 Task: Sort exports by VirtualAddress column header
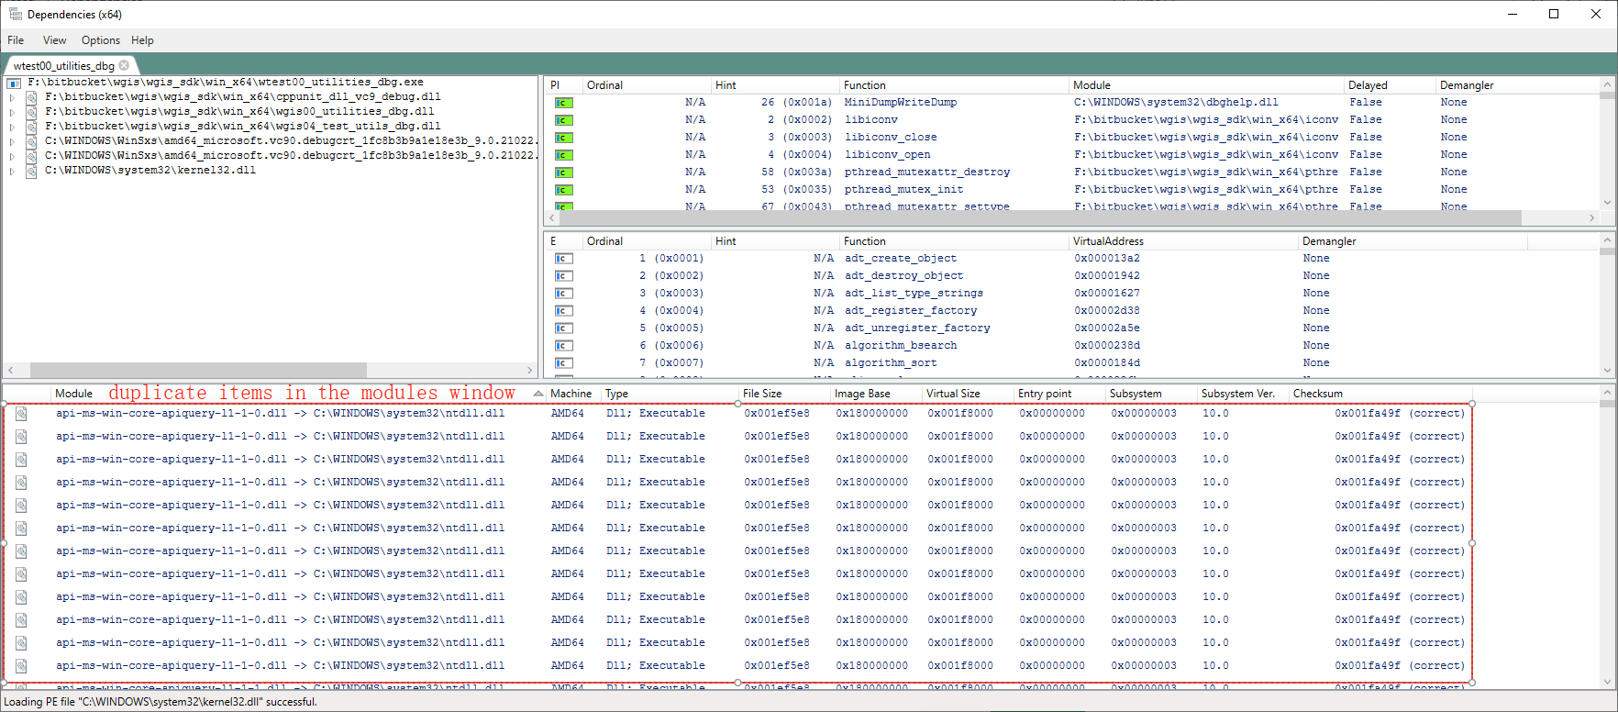click(1108, 241)
